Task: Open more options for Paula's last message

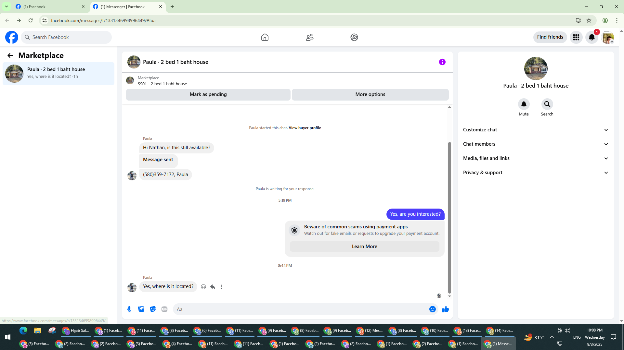Action: point(222,287)
